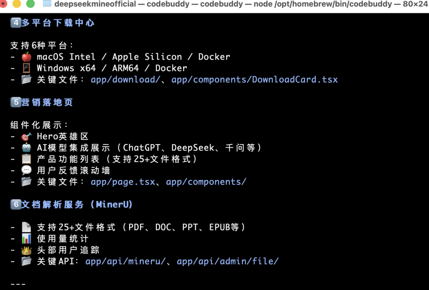429x290 pixels.
Task: Click the speech bubble emoji beside 用户反馈滚动墙
Action: 26,171
